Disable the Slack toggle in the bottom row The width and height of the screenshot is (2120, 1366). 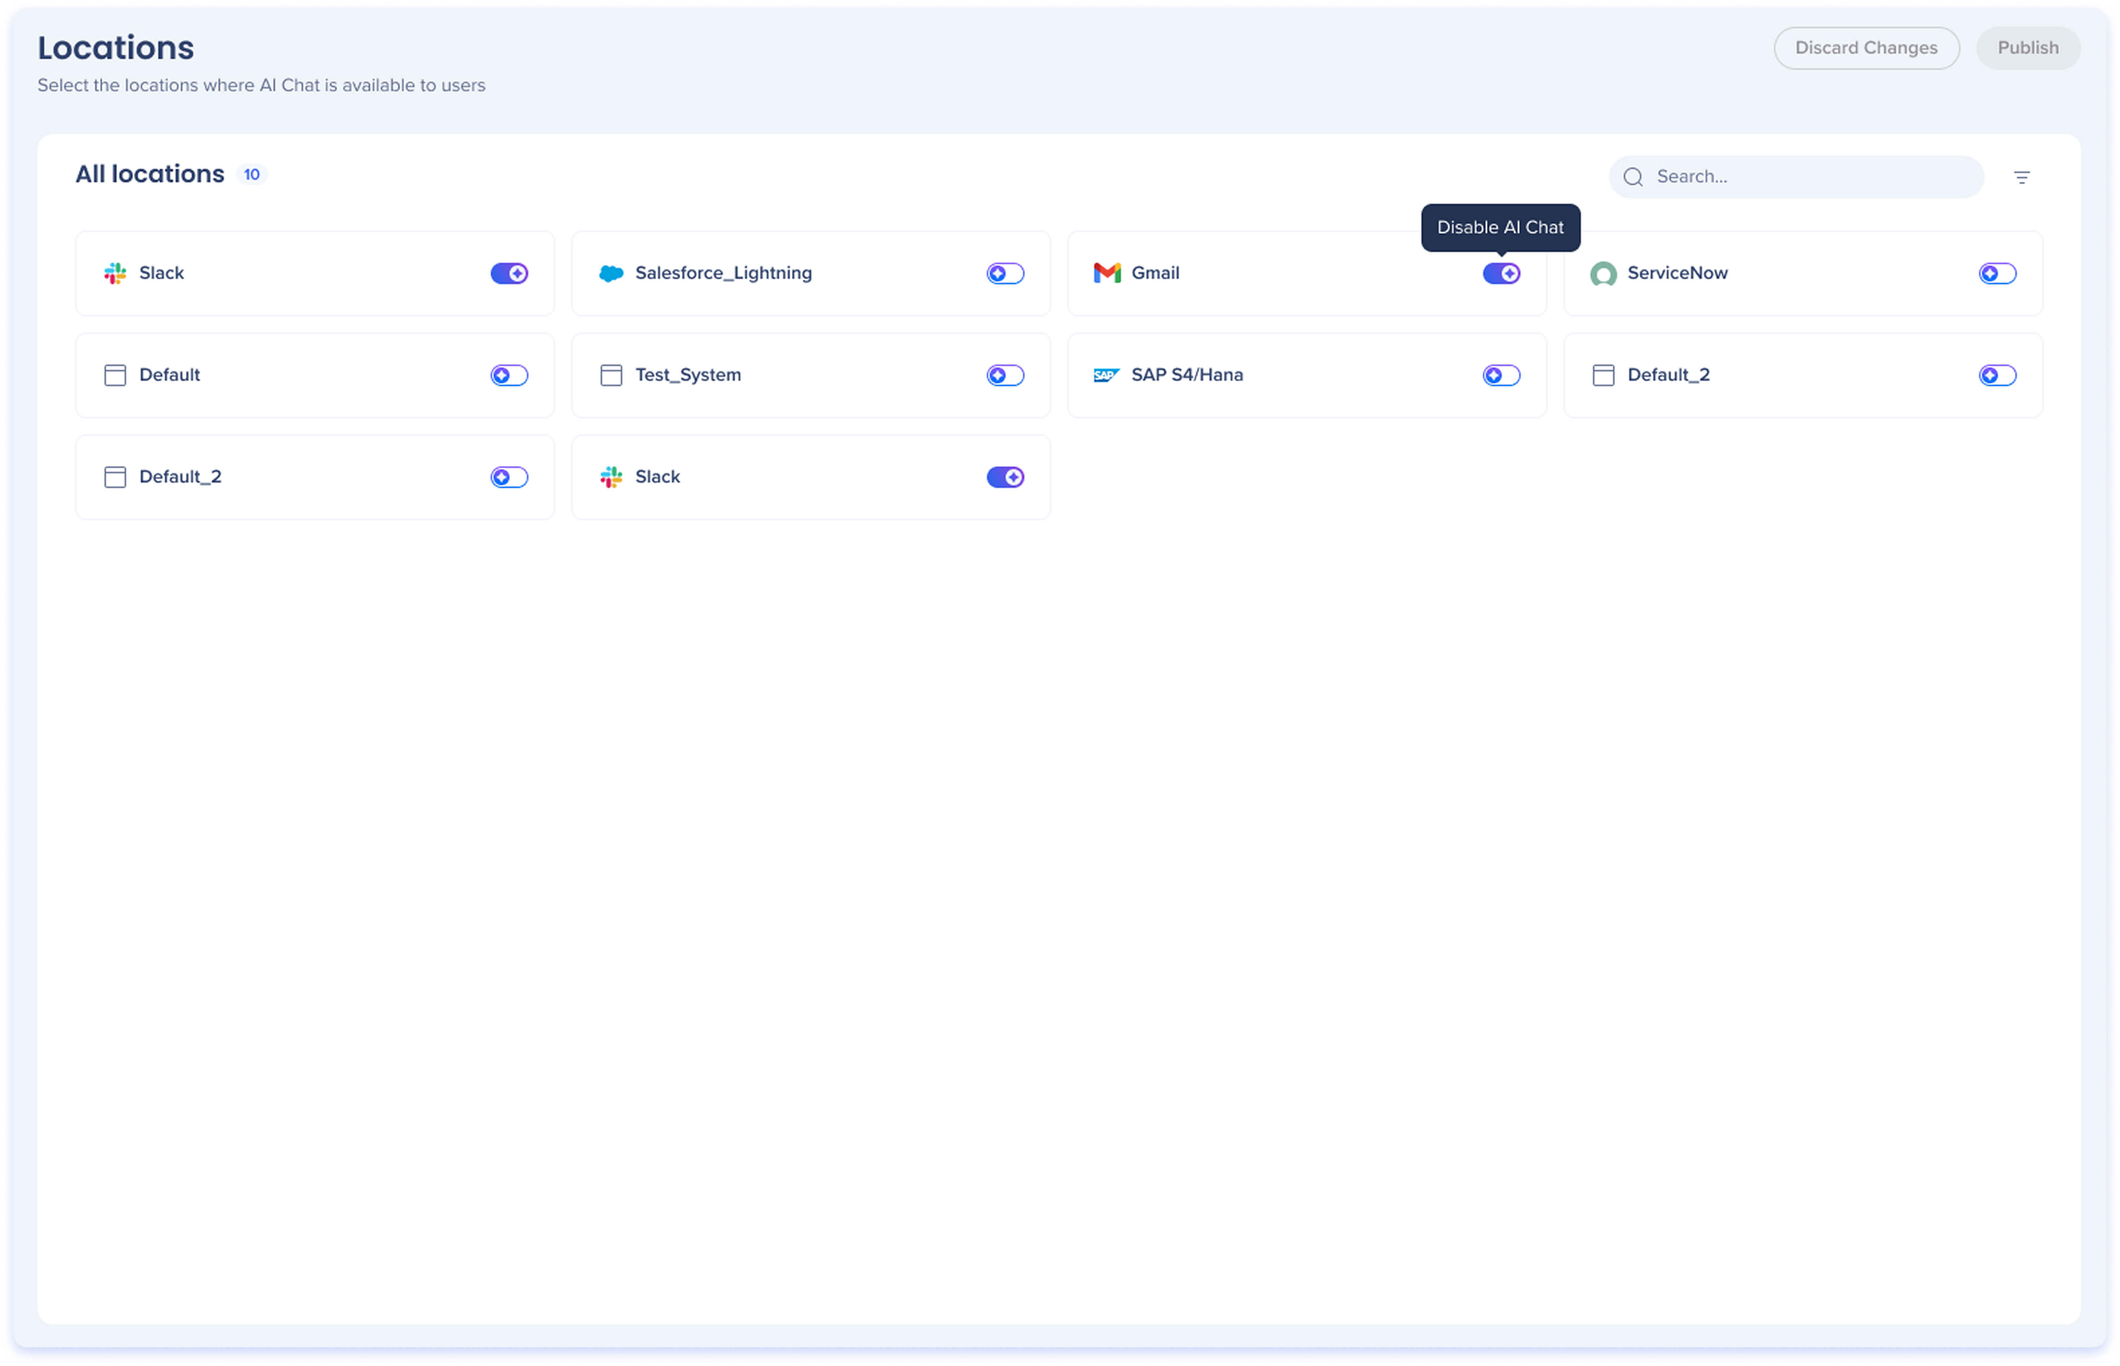(1005, 477)
